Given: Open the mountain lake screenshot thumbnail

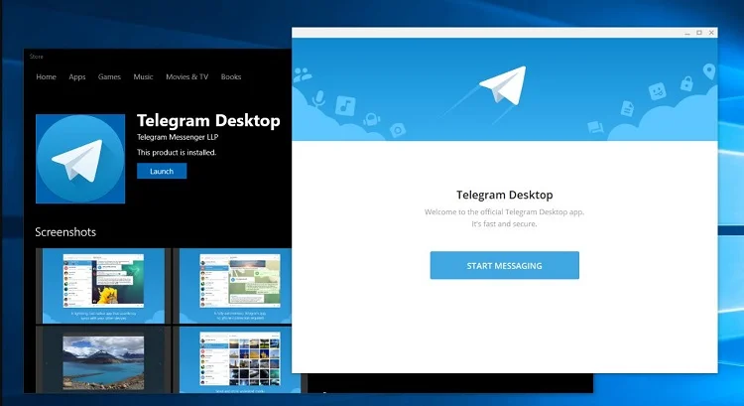Looking at the screenshot, I should 103,359.
